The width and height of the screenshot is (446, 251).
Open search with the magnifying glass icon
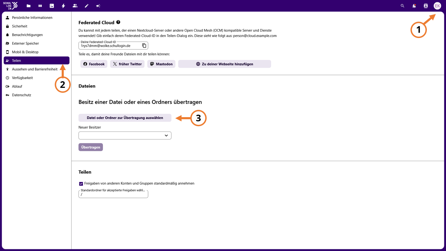403,6
